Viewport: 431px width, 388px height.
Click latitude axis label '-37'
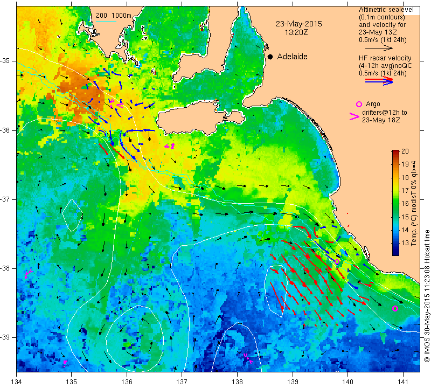point(5,199)
